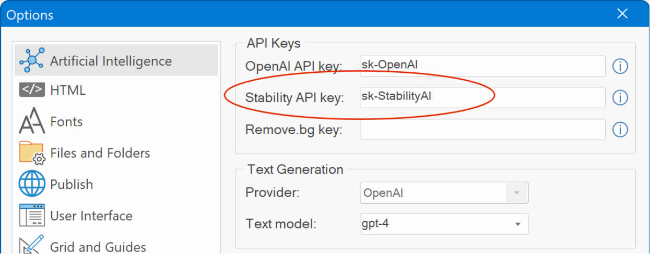Focus the Stability API key input

click(x=482, y=97)
